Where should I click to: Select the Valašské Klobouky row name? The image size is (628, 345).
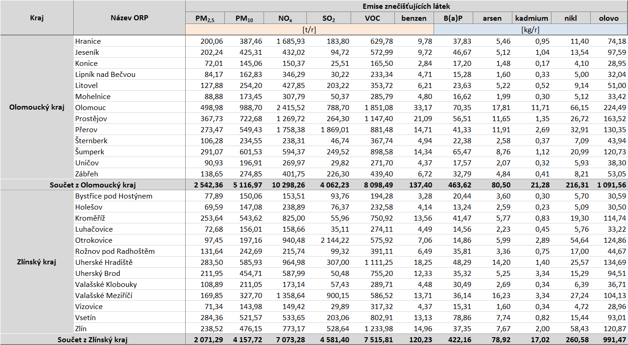(x=106, y=284)
